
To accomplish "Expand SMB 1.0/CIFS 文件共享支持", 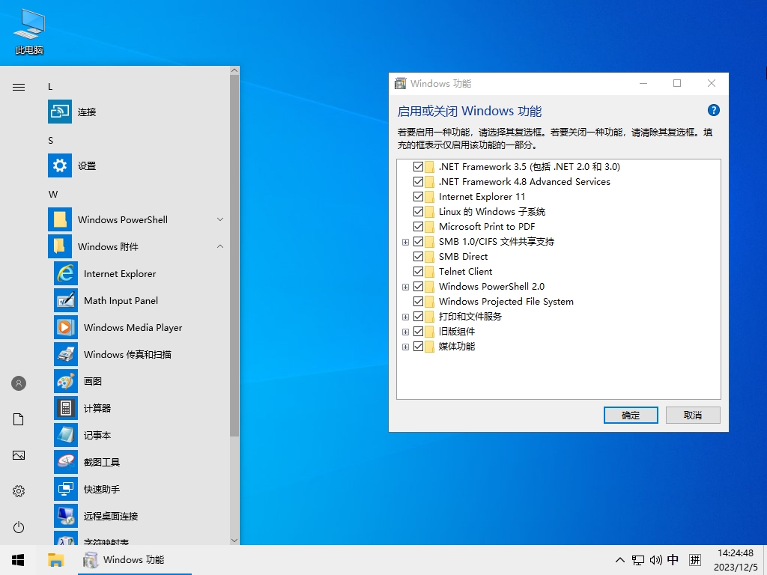I will (x=405, y=241).
